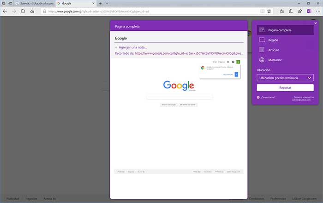Viewport: 323px width, 203px height.
Task: Click the Recortar button
Action: [x=285, y=87]
